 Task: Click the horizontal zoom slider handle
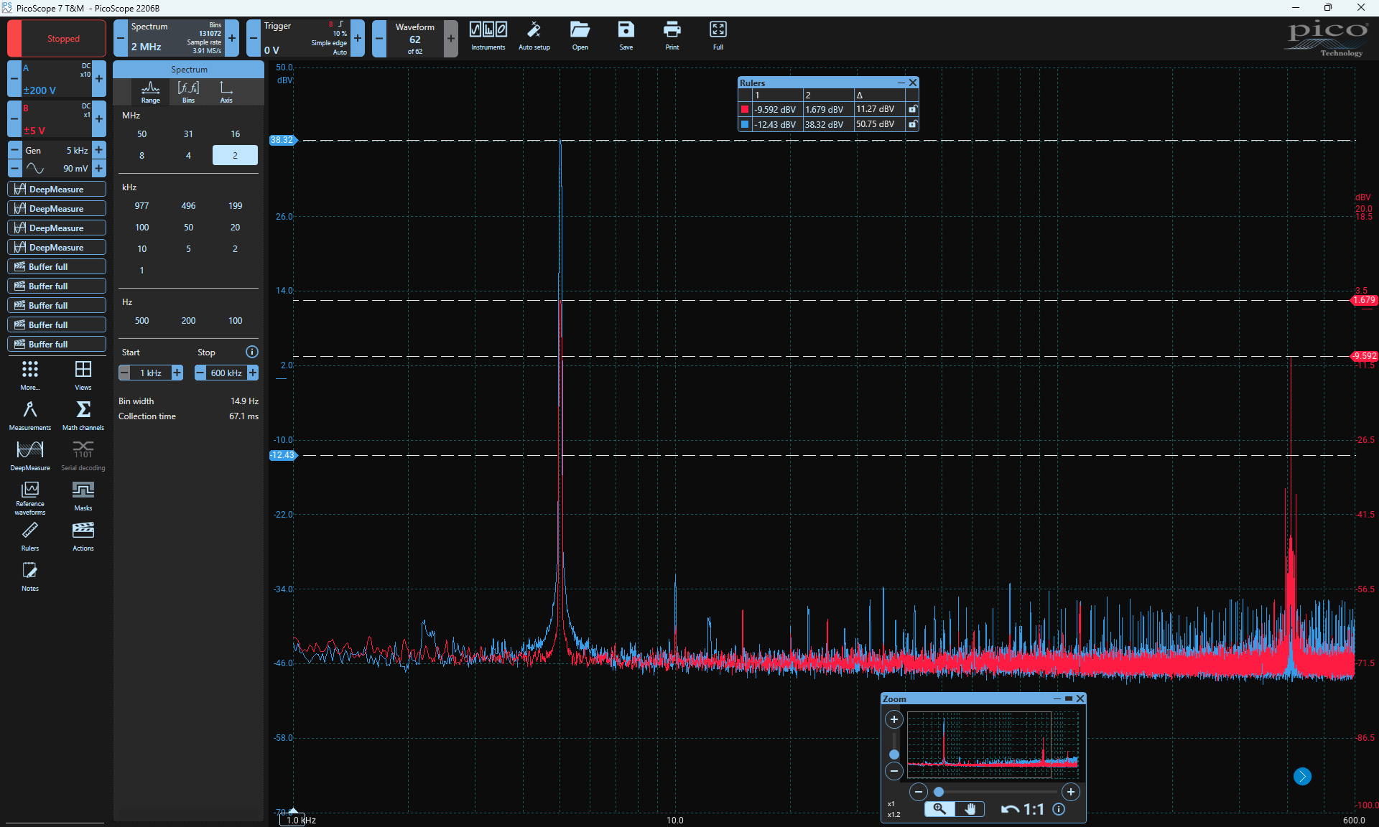[938, 792]
